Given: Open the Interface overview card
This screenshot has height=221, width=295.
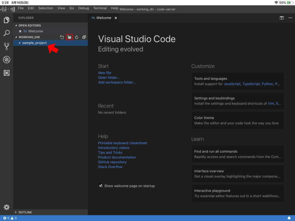Looking at the screenshot, I should point(238,174).
